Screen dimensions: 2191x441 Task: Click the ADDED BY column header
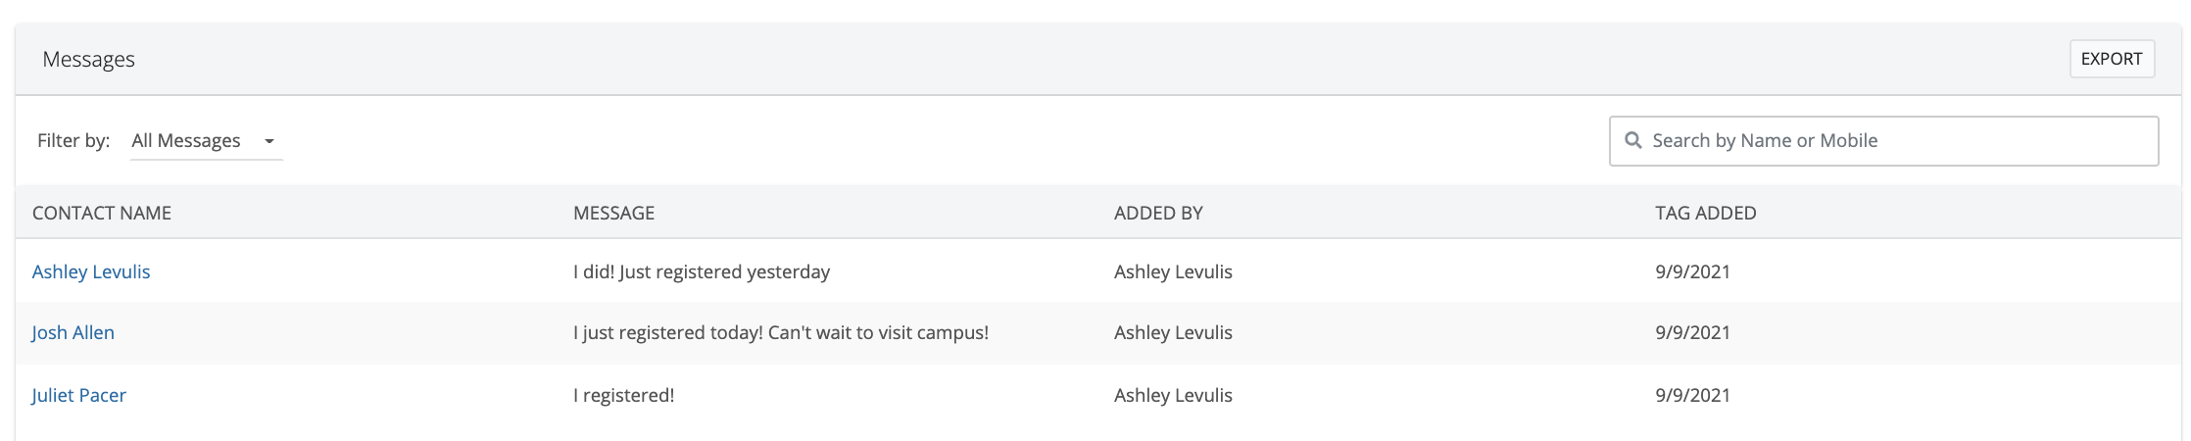click(x=1158, y=213)
